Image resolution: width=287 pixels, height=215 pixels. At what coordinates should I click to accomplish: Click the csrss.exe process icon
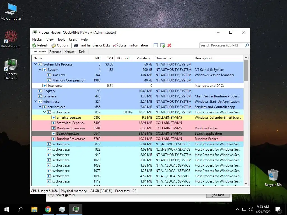pos(40,96)
